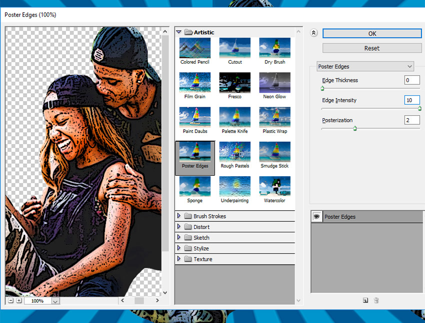Pick the Neon Glow filter icon

(x=274, y=83)
